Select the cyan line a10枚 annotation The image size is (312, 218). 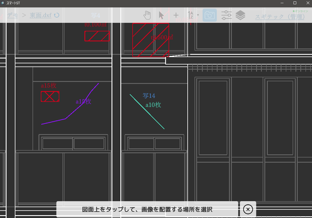pyautogui.click(x=147, y=112)
